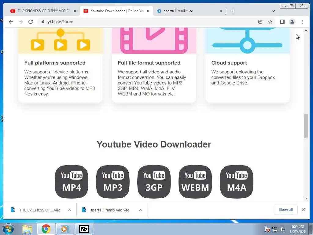Open the YouTube MP3 downloader badge
The width and height of the screenshot is (313, 235).
[113, 182]
